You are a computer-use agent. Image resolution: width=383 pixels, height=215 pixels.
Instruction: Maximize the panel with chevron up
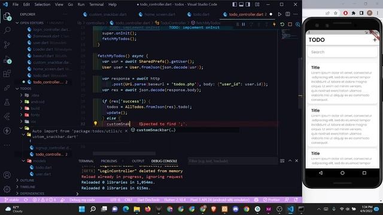tap(290, 161)
